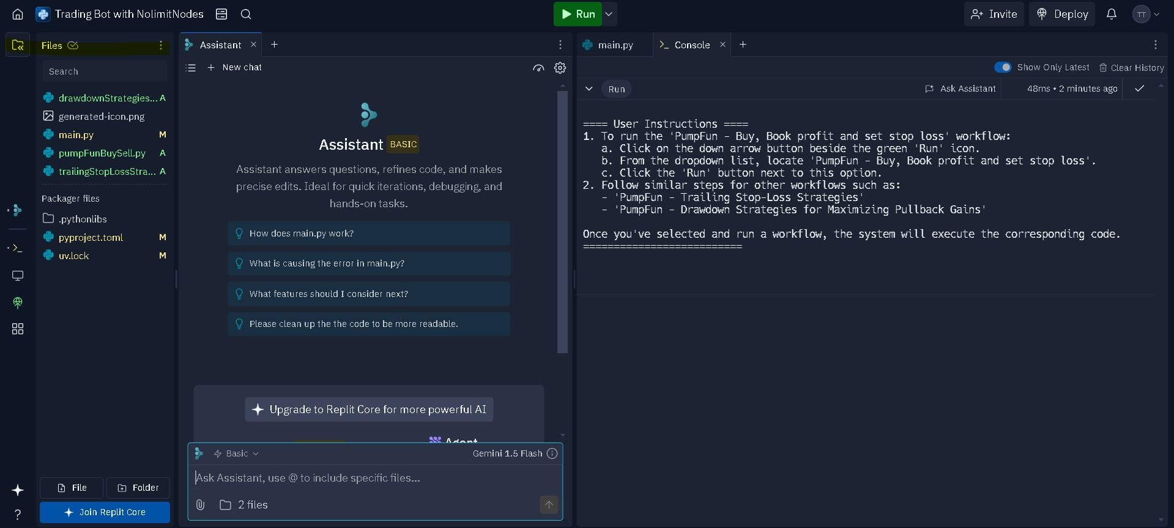Send the message with arrow button

click(x=549, y=505)
